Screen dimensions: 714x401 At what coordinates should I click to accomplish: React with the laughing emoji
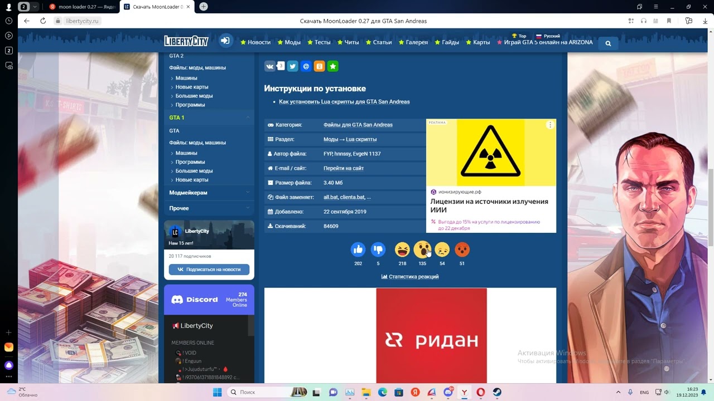coord(402,250)
